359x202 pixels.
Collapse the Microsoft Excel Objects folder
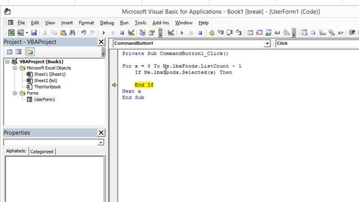click(x=15, y=68)
